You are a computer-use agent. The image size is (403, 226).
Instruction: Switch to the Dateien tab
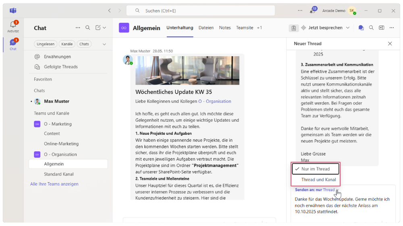click(206, 28)
